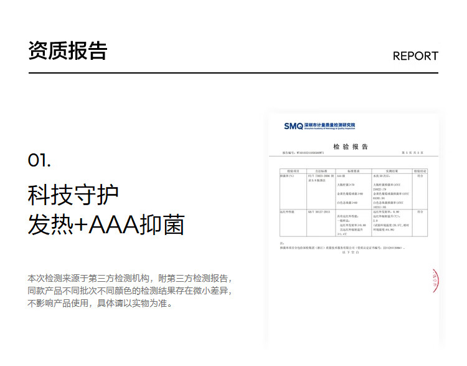Viewport: 467px width, 366px height.
Task: Click the 实测结果 table column header
Action: click(392, 170)
